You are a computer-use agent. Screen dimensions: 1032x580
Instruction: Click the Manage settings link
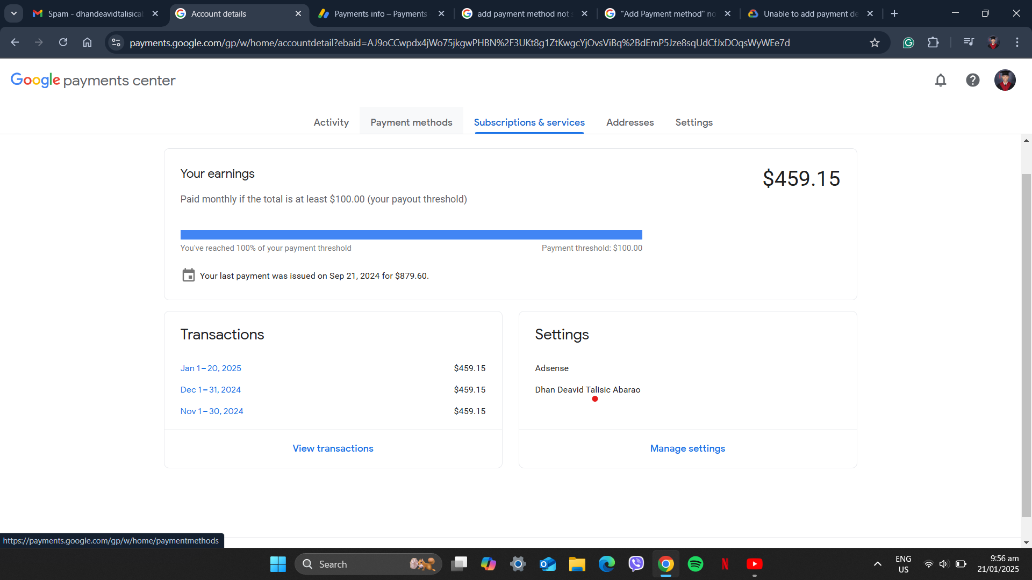click(687, 448)
